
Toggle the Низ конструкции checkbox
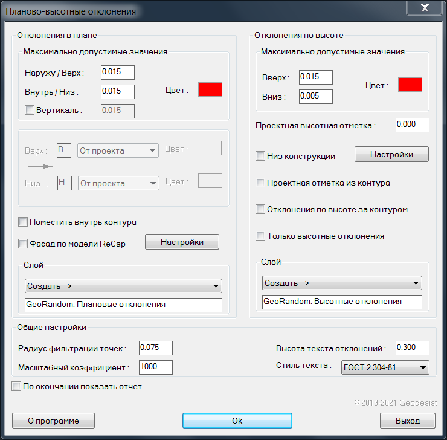(260, 156)
